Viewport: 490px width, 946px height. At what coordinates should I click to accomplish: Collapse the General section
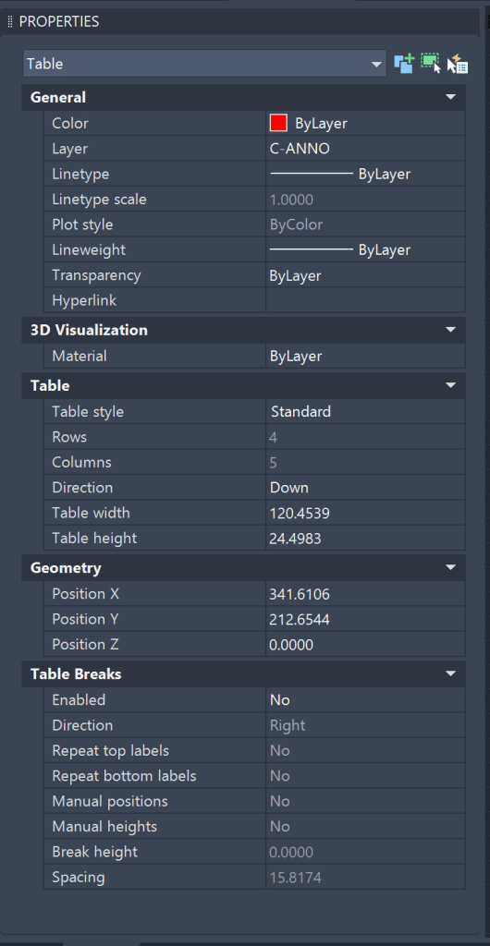[x=450, y=97]
